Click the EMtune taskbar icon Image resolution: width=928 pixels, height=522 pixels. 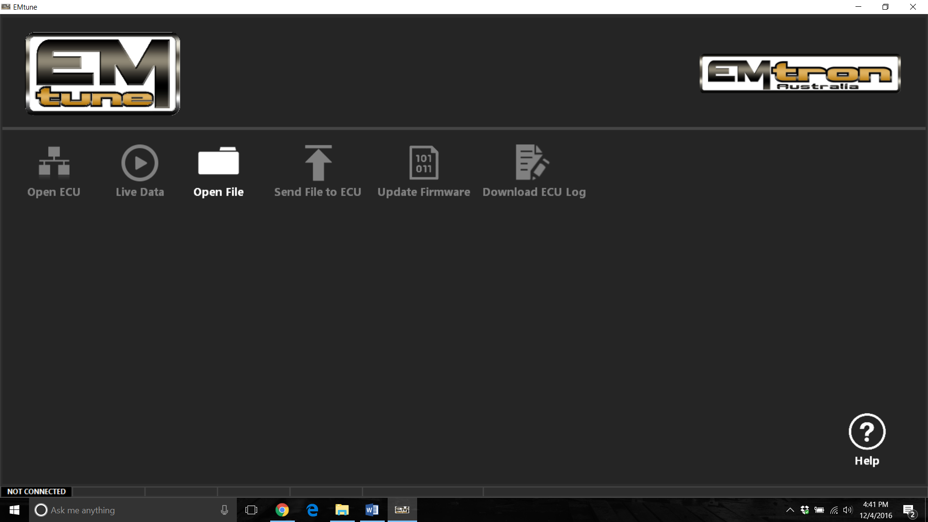pyautogui.click(x=402, y=510)
